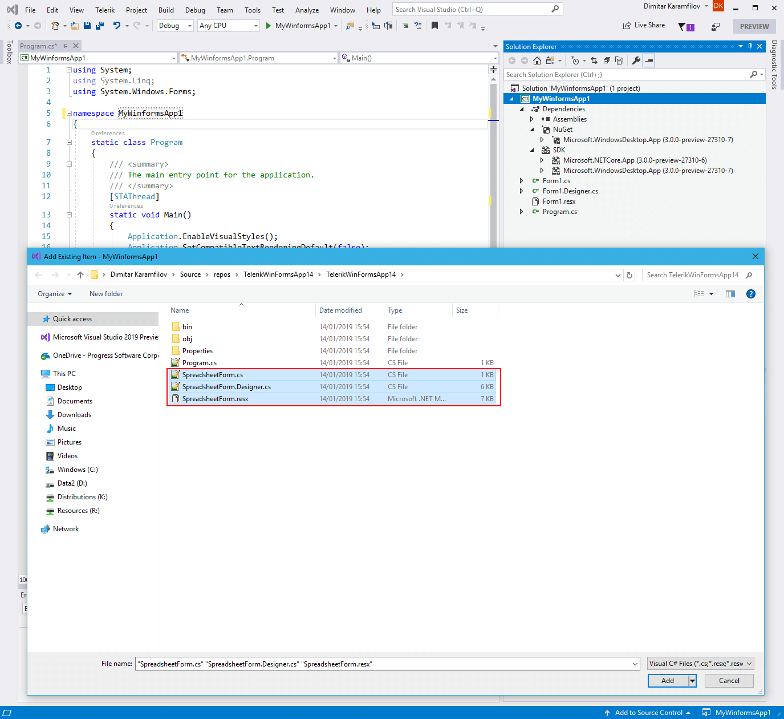Open Find in Files toolbar icon
The height and width of the screenshot is (719, 784).
(x=350, y=26)
